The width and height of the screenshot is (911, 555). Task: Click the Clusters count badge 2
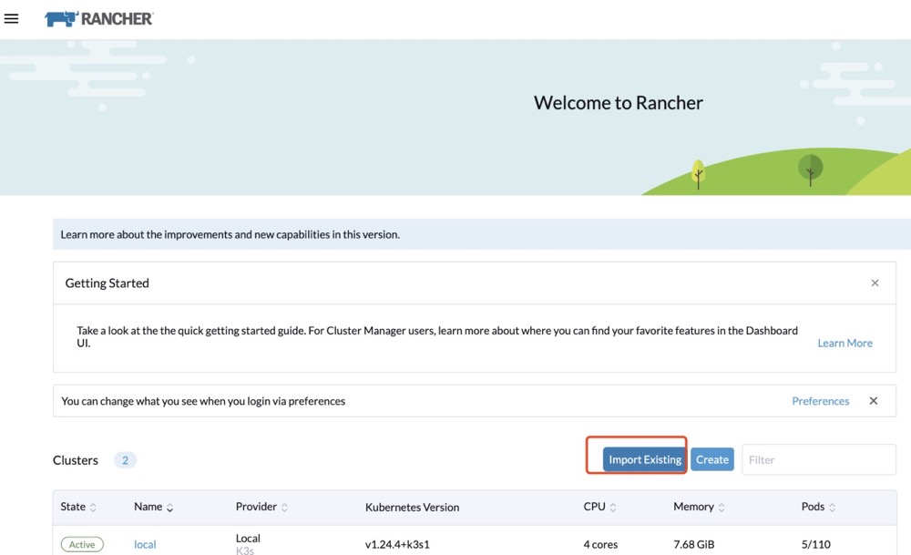click(125, 460)
